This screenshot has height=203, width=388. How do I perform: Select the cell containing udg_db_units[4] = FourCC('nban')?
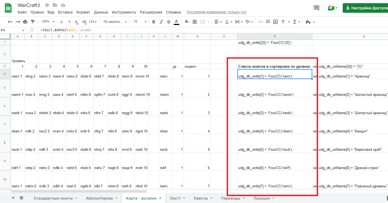[x=275, y=125]
